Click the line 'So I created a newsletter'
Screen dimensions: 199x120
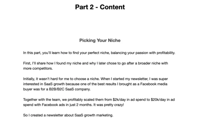click(x=68, y=115)
